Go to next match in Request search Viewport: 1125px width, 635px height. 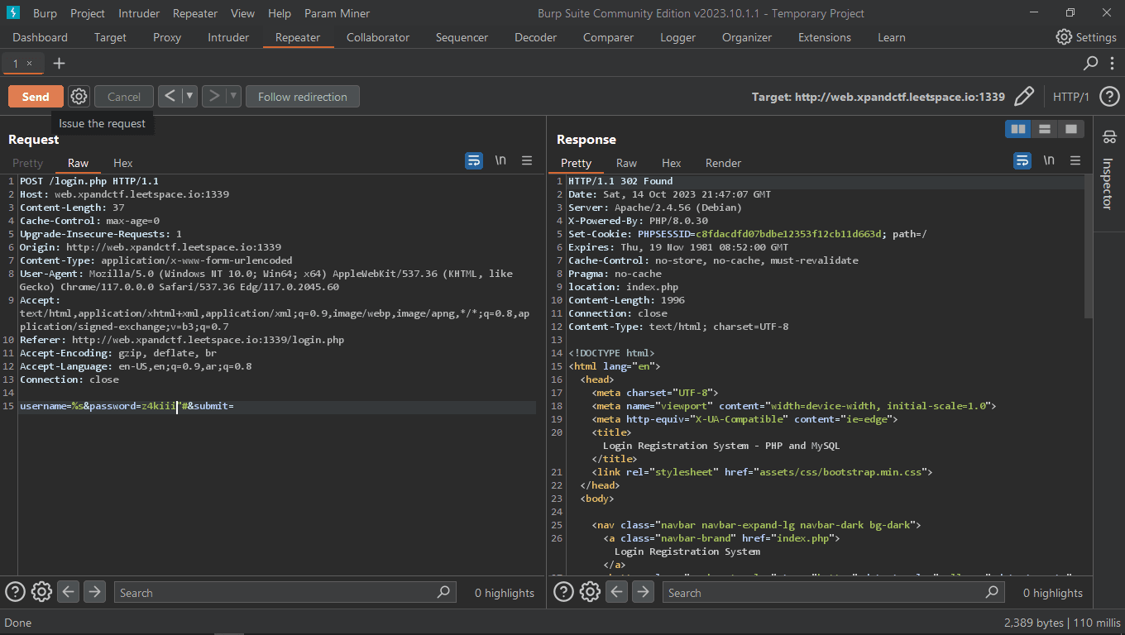(94, 592)
